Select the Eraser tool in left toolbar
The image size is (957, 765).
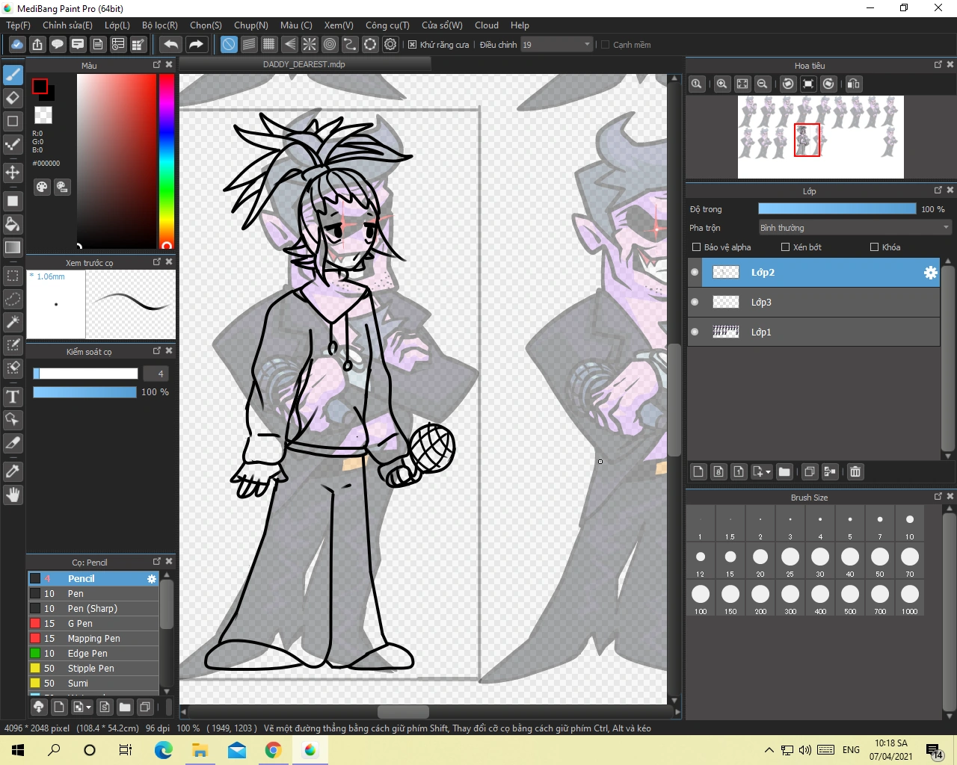(13, 98)
